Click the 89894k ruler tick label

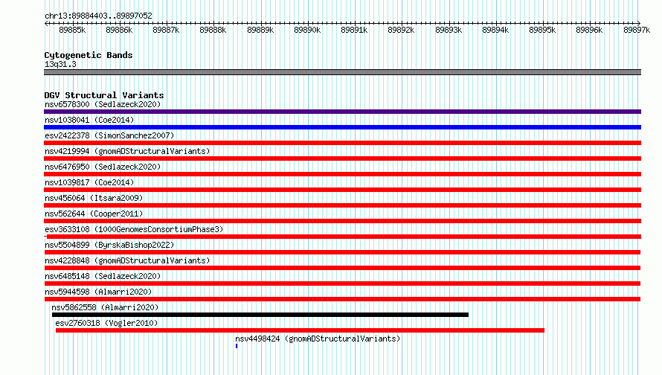[495, 30]
